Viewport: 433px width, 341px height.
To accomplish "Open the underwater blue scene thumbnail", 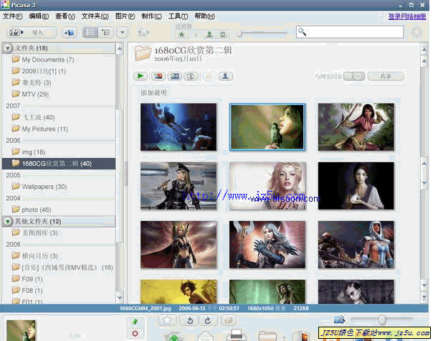I will coord(179,127).
